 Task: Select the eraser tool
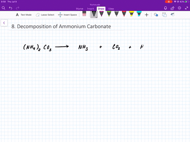click(x=84, y=13)
